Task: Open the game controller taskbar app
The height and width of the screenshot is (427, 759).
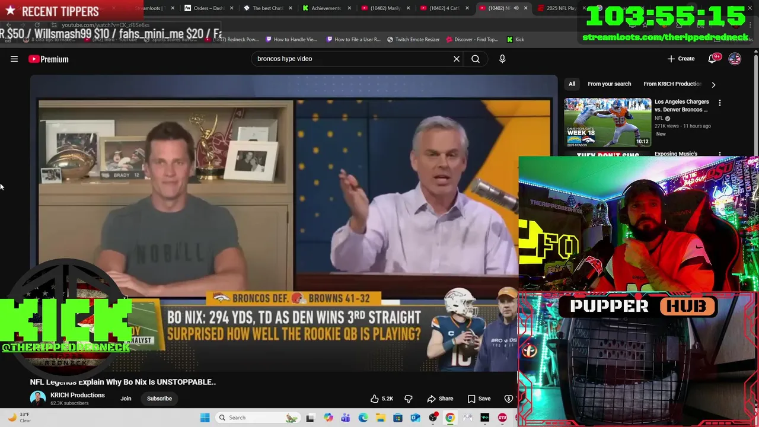Action: [468, 418]
